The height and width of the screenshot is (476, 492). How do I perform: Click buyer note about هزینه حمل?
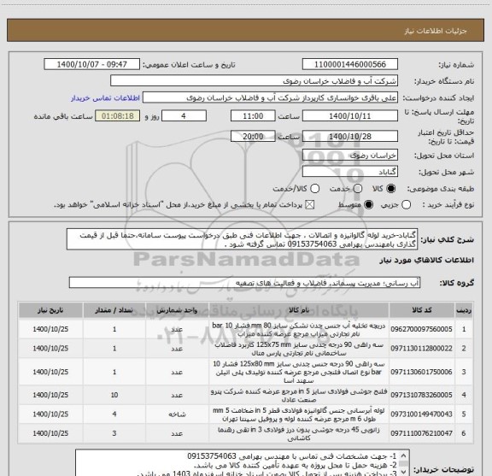tap(296, 465)
